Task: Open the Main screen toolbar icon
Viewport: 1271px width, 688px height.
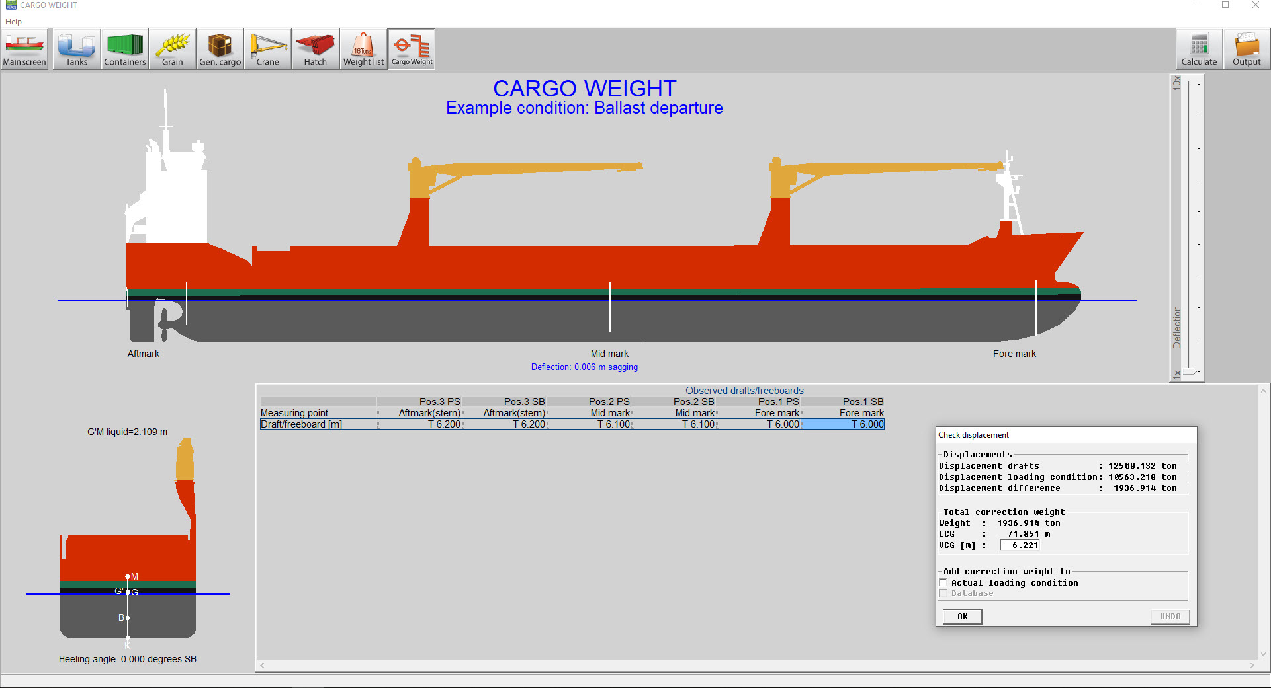Action: tap(24, 50)
